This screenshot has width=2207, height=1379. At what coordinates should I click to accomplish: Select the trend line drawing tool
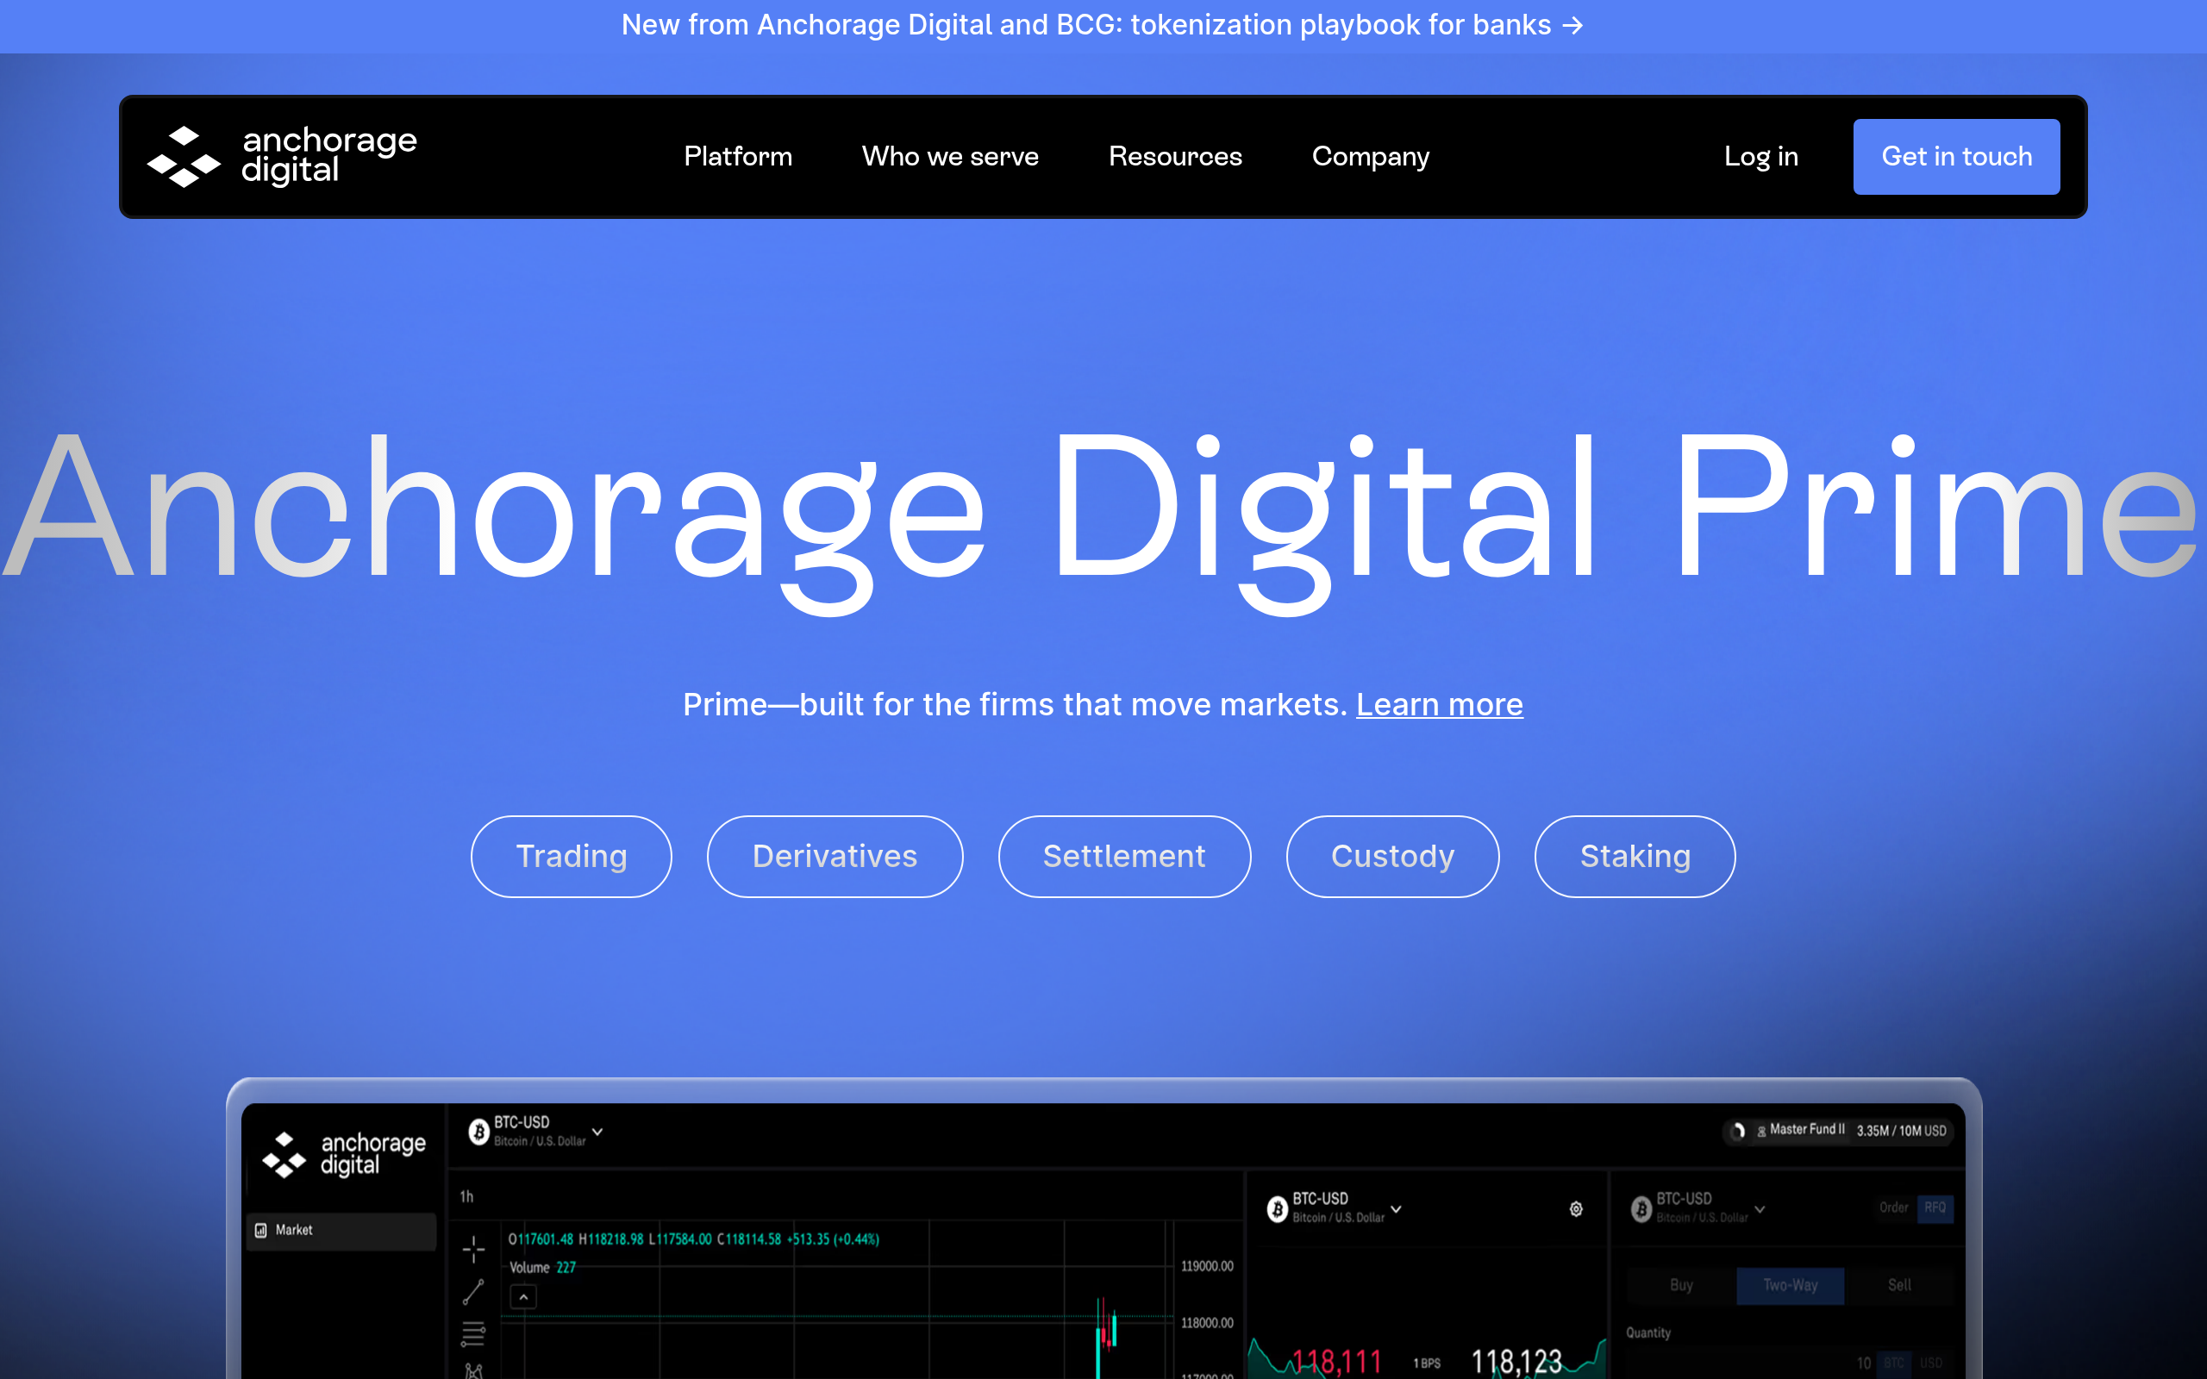coord(473,1291)
